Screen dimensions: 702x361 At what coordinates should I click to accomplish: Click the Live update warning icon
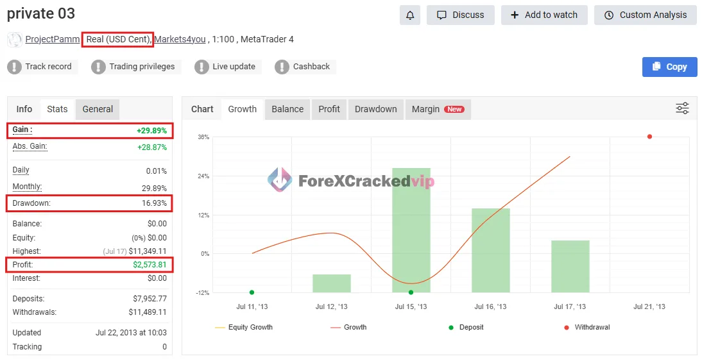(x=201, y=67)
